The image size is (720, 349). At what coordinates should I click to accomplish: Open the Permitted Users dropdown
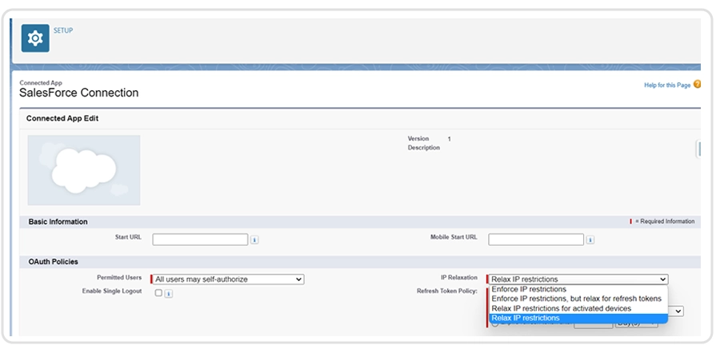pyautogui.click(x=227, y=279)
